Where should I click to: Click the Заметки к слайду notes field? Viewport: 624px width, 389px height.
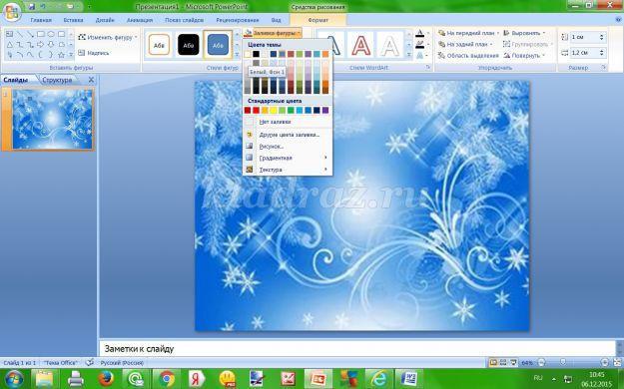pos(357,349)
